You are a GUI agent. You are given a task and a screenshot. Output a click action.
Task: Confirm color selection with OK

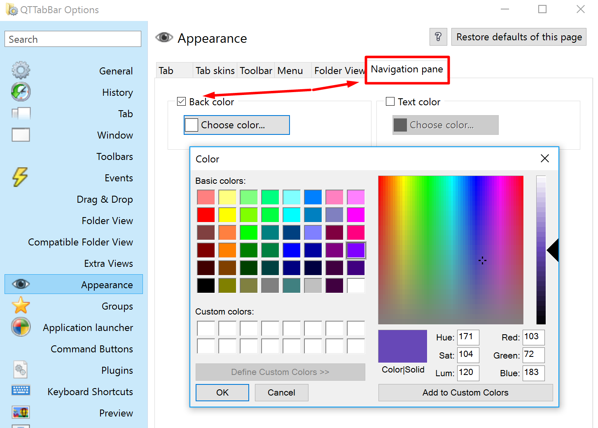[x=222, y=392]
